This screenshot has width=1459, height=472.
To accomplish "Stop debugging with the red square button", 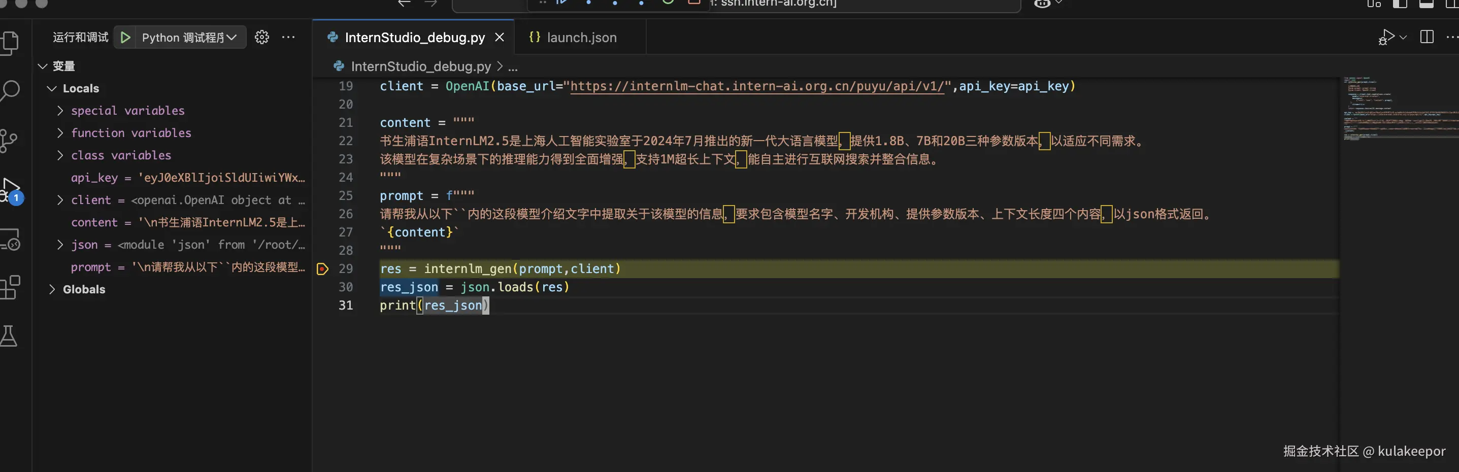I will 694,3.
